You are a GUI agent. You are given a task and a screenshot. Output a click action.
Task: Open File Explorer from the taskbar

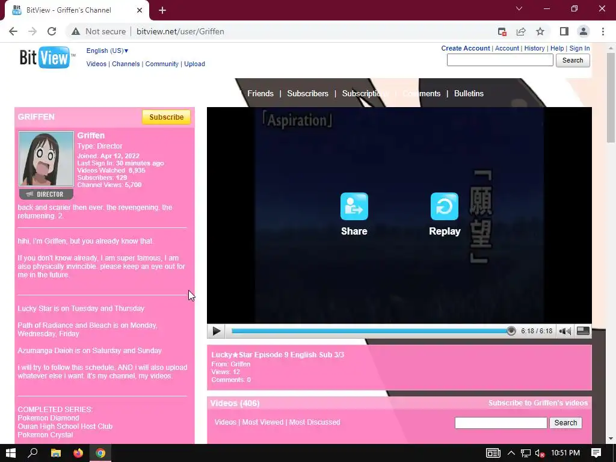56,453
